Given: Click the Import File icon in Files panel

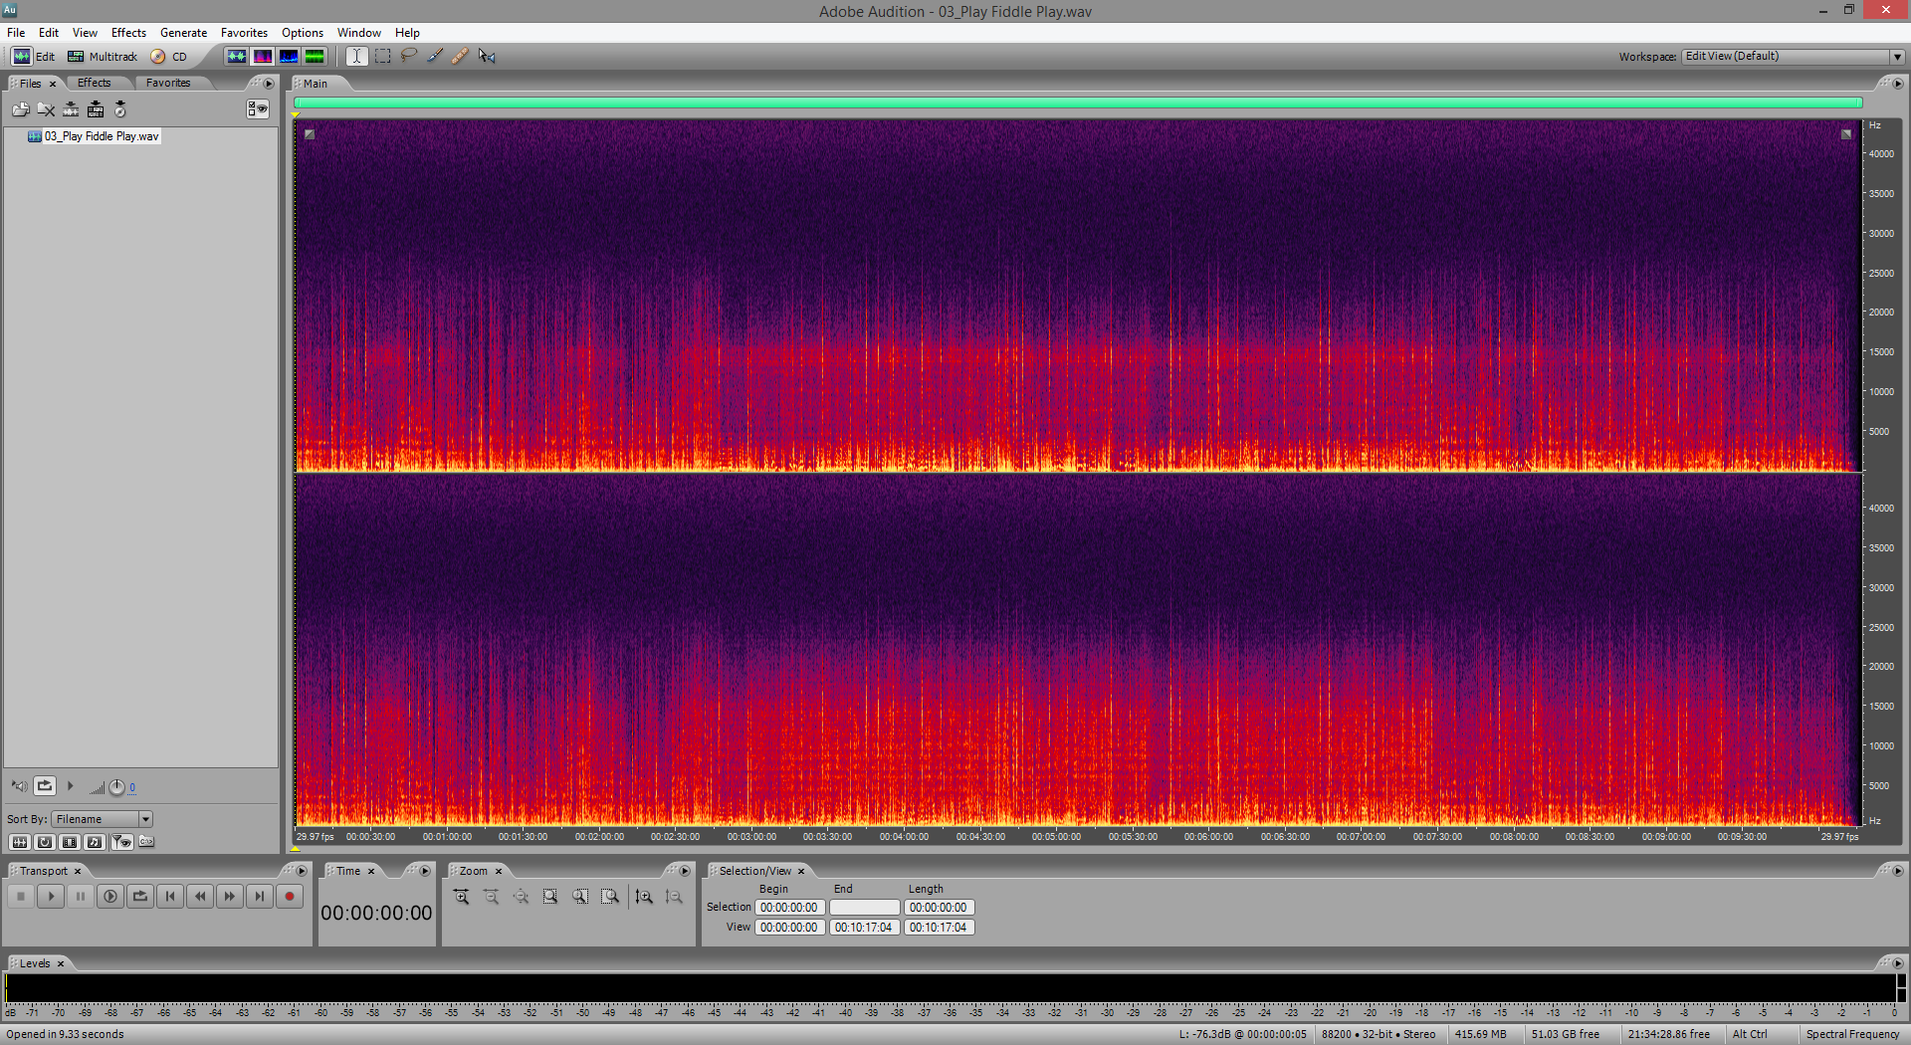Looking at the screenshot, I should [x=21, y=109].
